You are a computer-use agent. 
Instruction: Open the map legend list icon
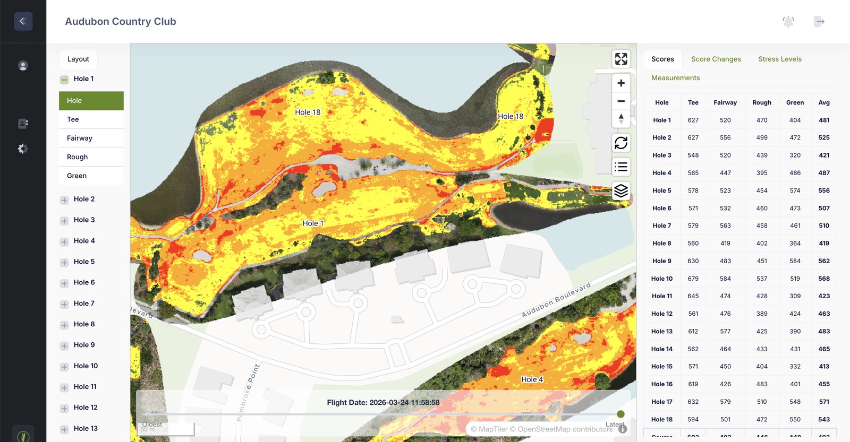[621, 167]
